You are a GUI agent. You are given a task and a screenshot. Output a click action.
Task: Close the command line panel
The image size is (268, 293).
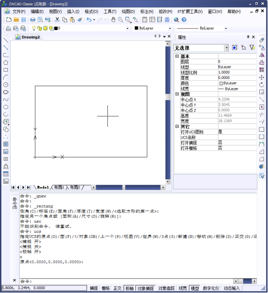tap(15, 280)
